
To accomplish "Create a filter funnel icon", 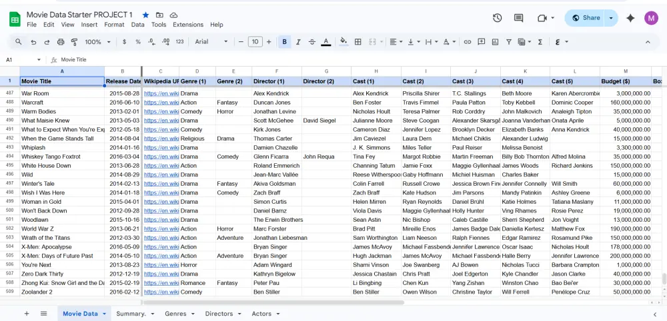I will 509,42.
